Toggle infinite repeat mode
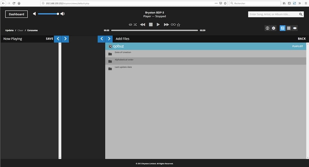 tap(173, 25)
